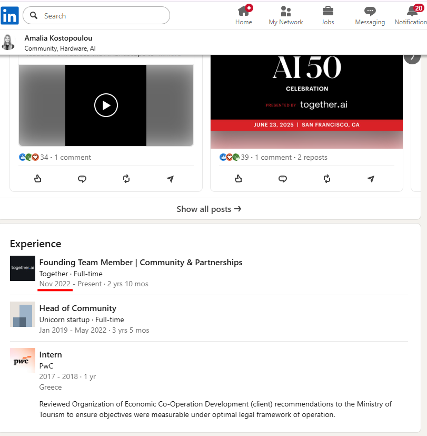Image resolution: width=427 pixels, height=436 pixels.
Task: Click the Greece location text
Action: (x=50, y=387)
